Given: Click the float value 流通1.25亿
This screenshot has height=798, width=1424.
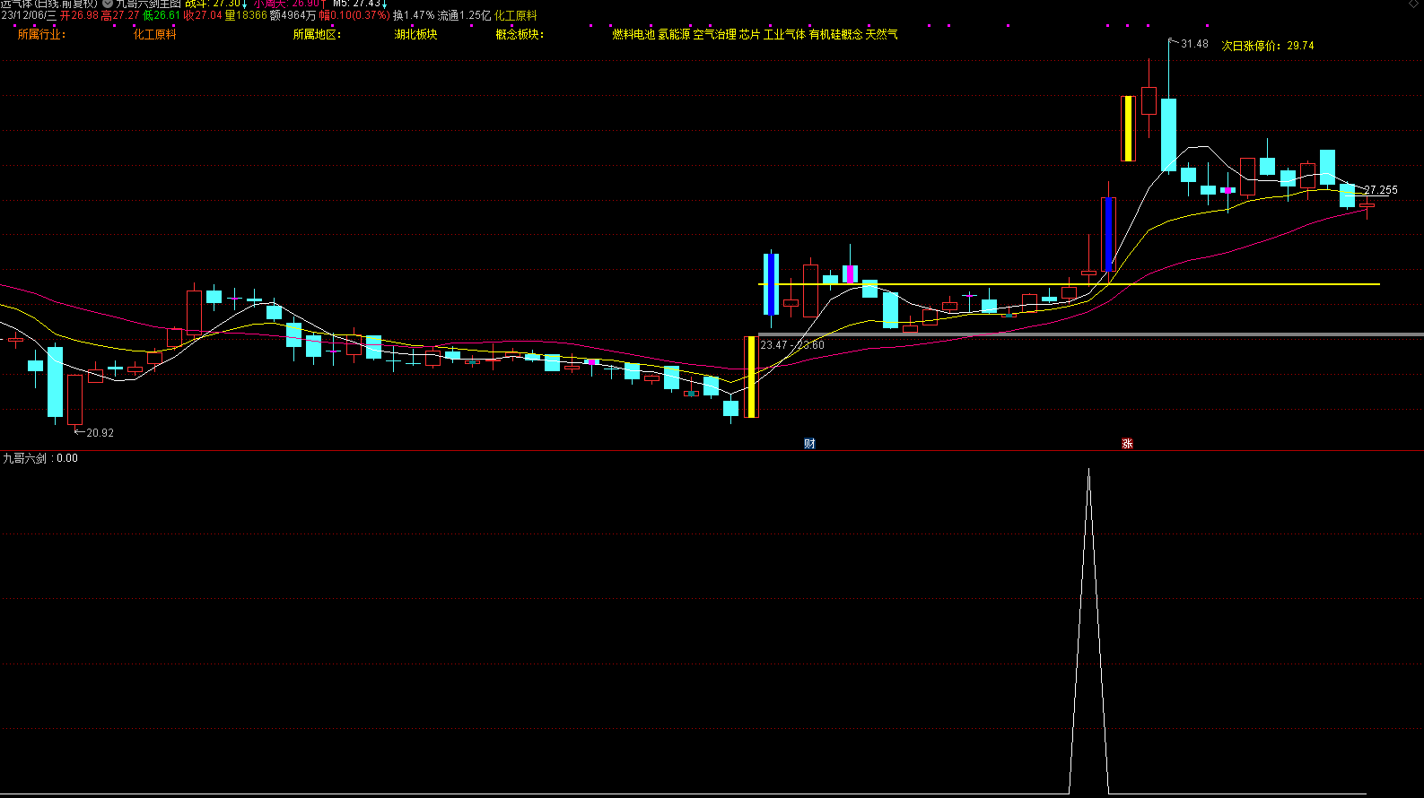Looking at the screenshot, I should 464,15.
